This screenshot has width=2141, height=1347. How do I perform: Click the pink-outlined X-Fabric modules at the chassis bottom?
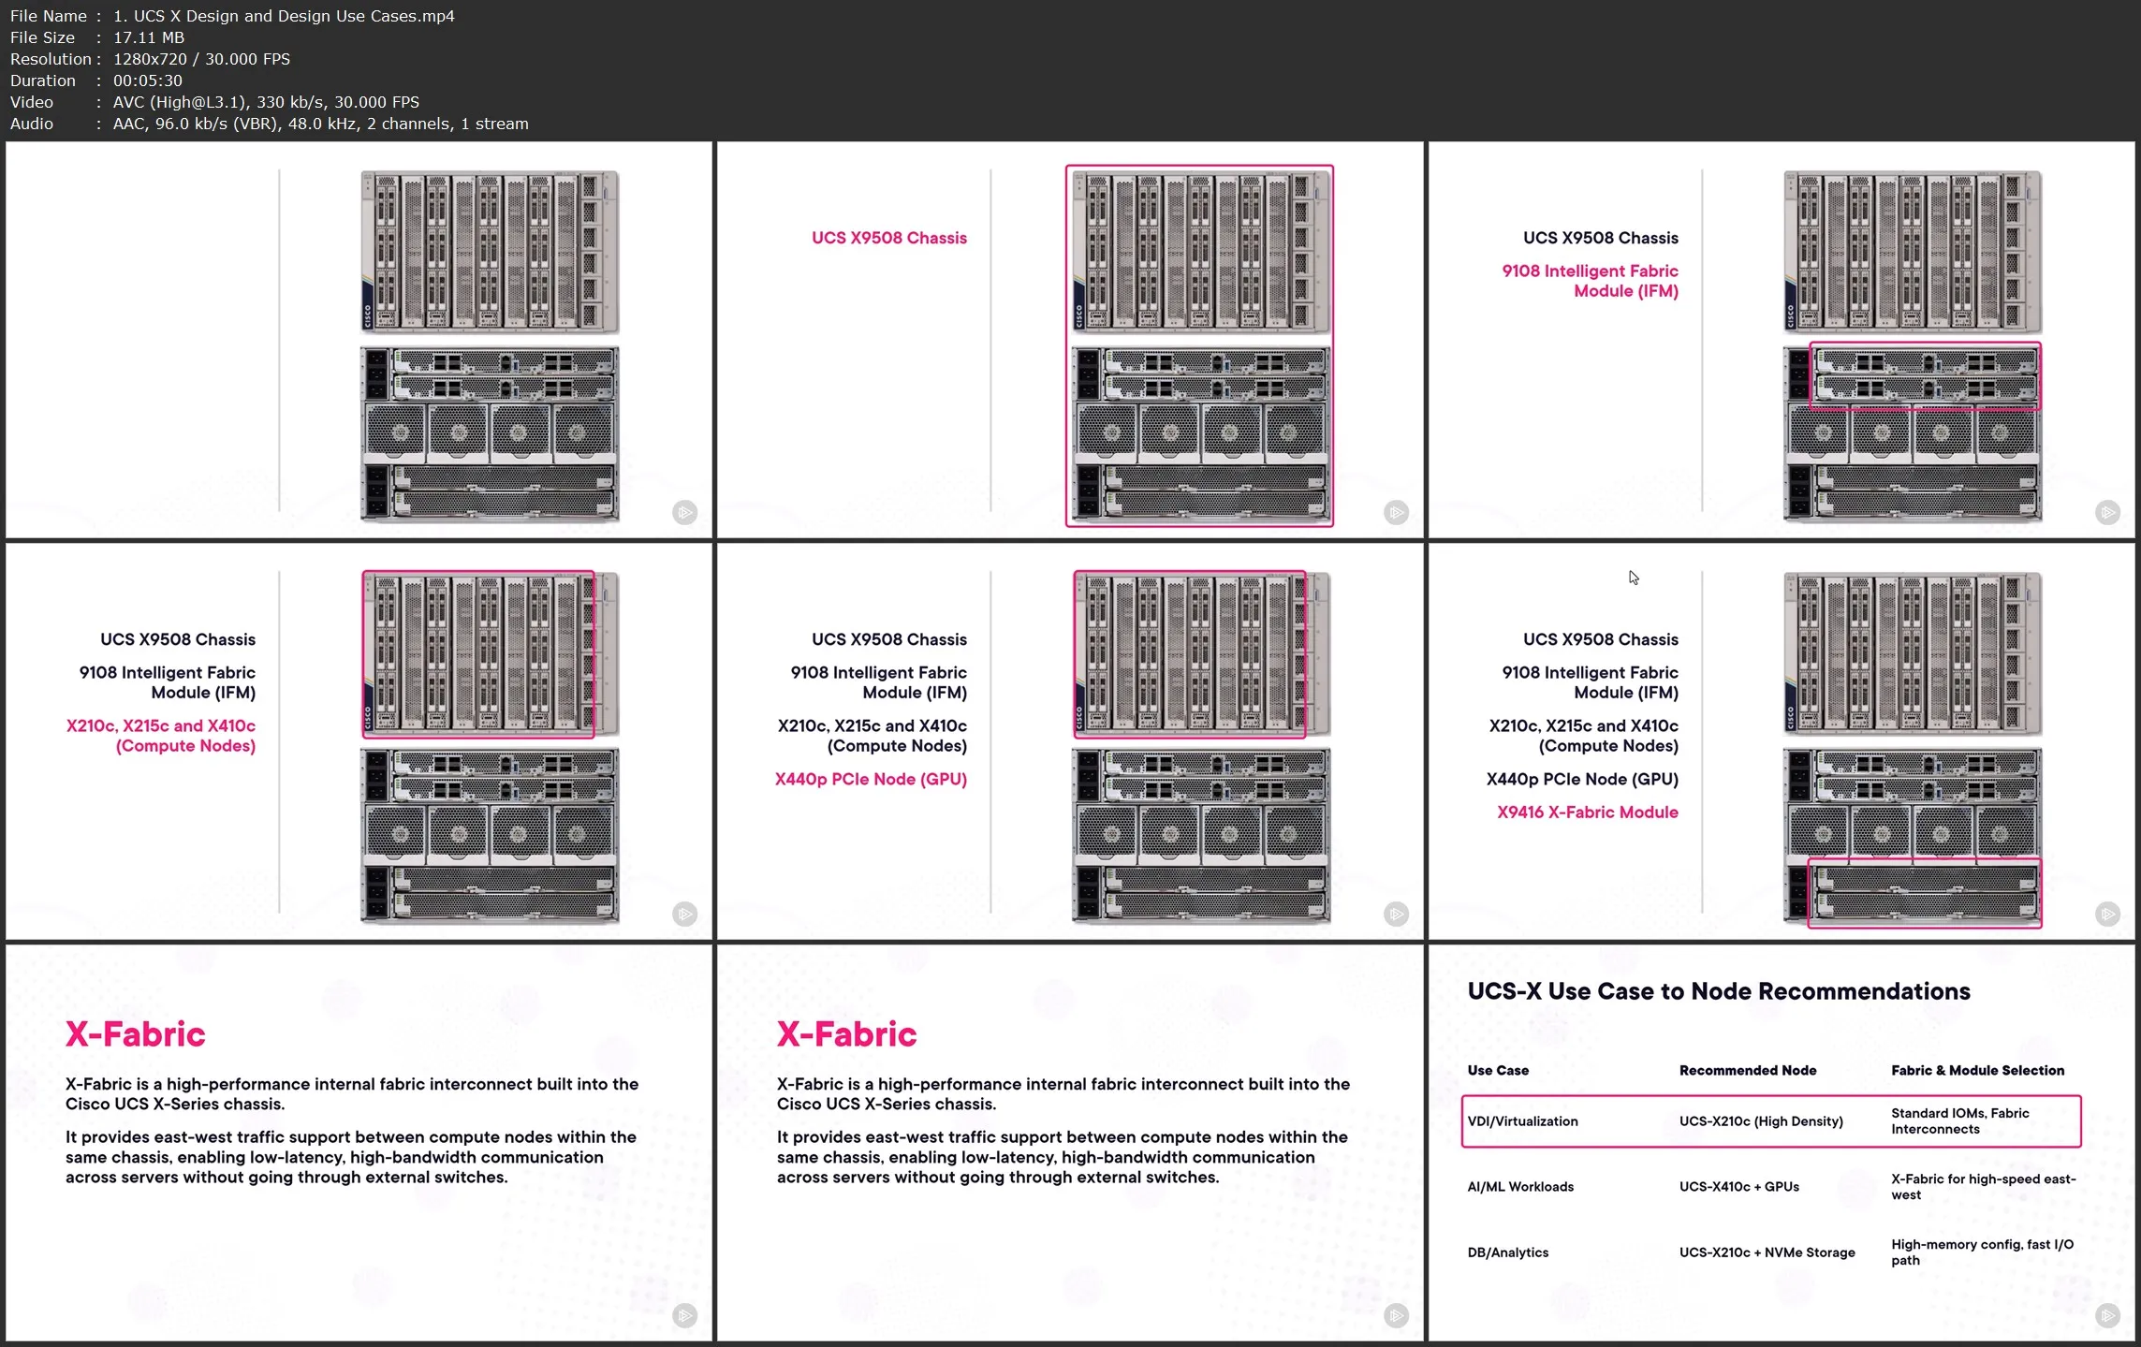click(1924, 893)
